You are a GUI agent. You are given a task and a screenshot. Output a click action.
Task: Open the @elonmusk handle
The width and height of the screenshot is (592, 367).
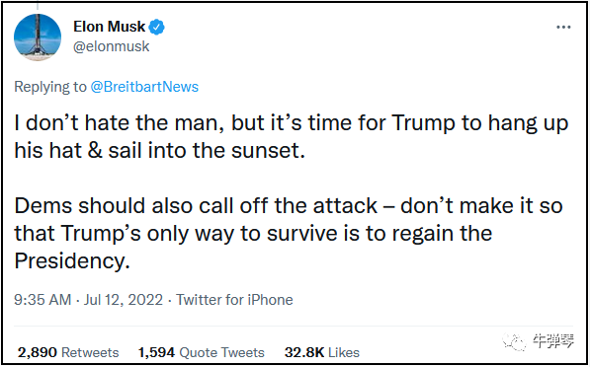[x=112, y=46]
